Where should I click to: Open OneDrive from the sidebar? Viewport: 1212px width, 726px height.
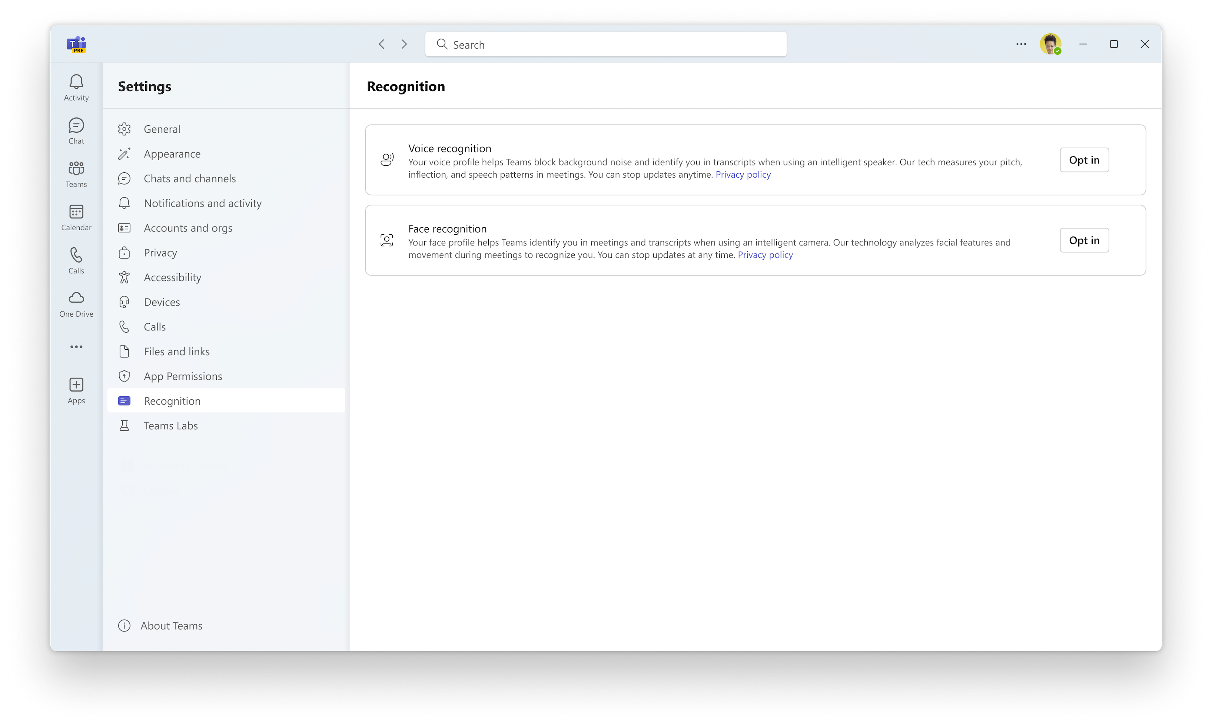pyautogui.click(x=76, y=303)
